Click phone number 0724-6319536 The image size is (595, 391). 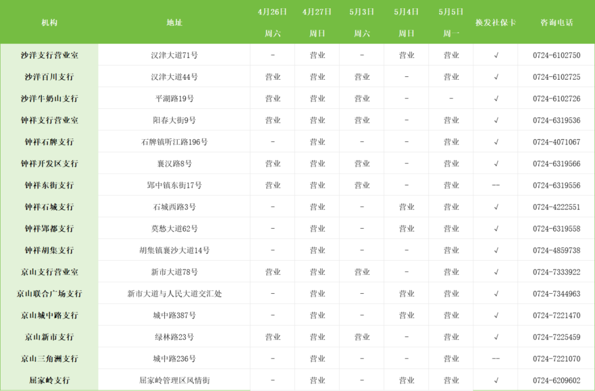click(556, 120)
